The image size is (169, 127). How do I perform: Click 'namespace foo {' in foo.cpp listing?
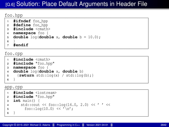[31, 67]
